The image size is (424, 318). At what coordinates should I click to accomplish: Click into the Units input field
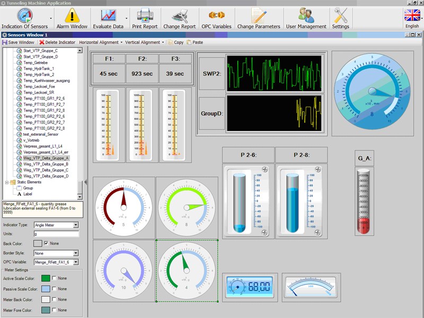[x=56, y=234]
